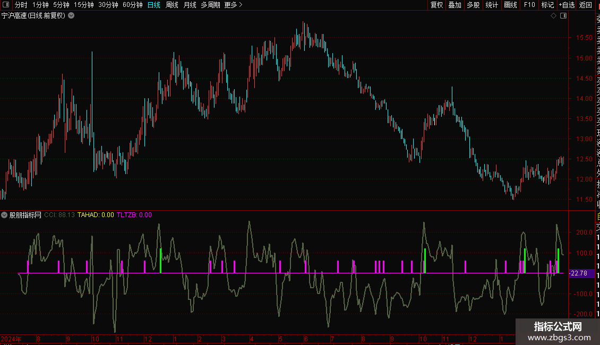Open F10 company information
Image resolution: width=600 pixels, height=345 pixels.
coord(529,5)
